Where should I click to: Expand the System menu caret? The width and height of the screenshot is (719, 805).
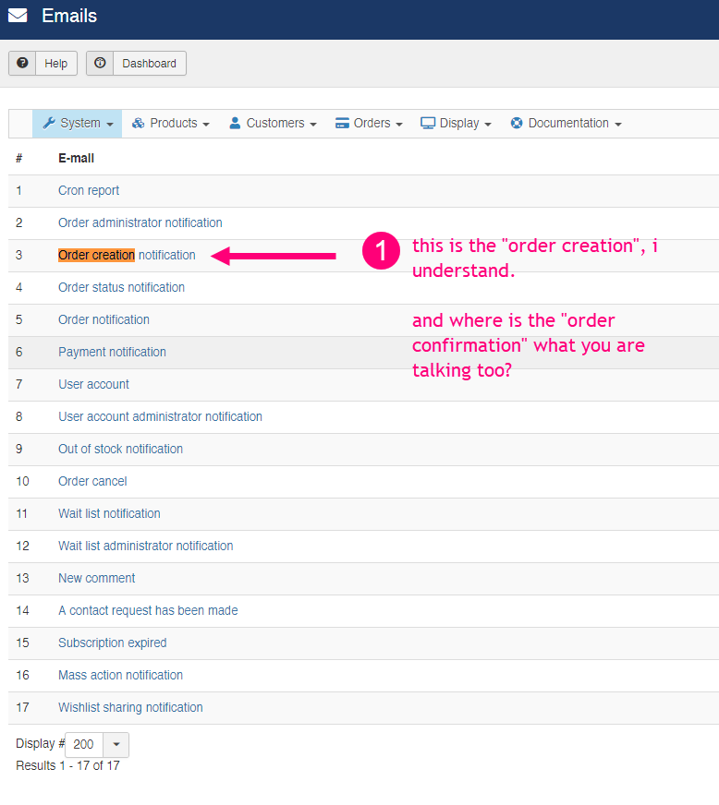point(109,125)
